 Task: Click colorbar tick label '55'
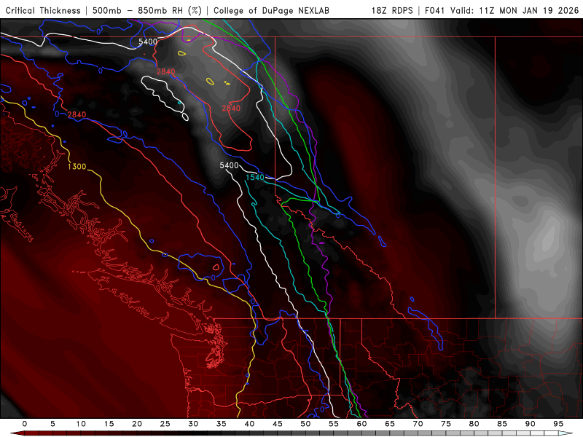tap(334, 424)
